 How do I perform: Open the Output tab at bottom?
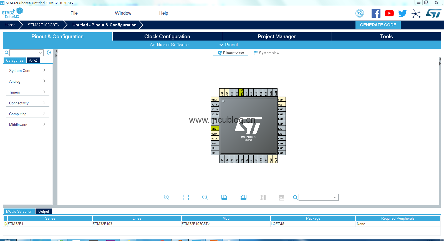44,211
